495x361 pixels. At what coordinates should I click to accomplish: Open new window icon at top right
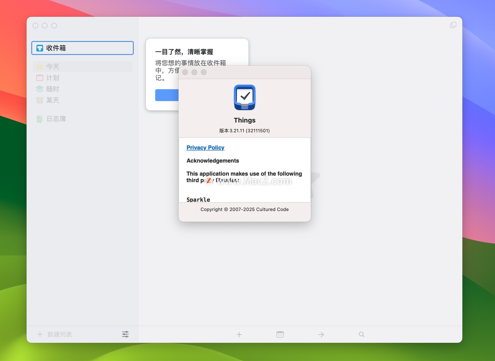click(453, 25)
